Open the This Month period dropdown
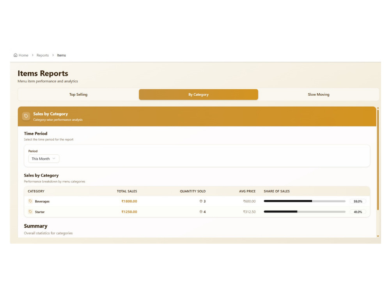This screenshot has width=390, height=293. click(44, 159)
